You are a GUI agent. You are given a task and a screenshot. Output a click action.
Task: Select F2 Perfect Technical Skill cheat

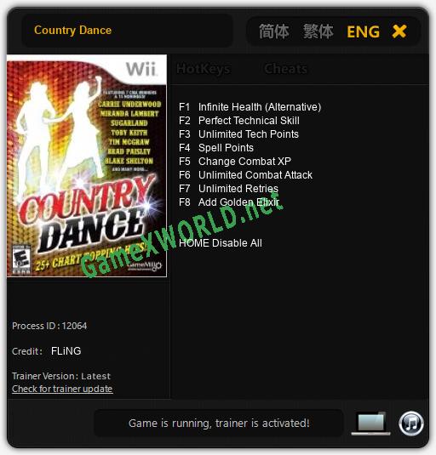239,121
